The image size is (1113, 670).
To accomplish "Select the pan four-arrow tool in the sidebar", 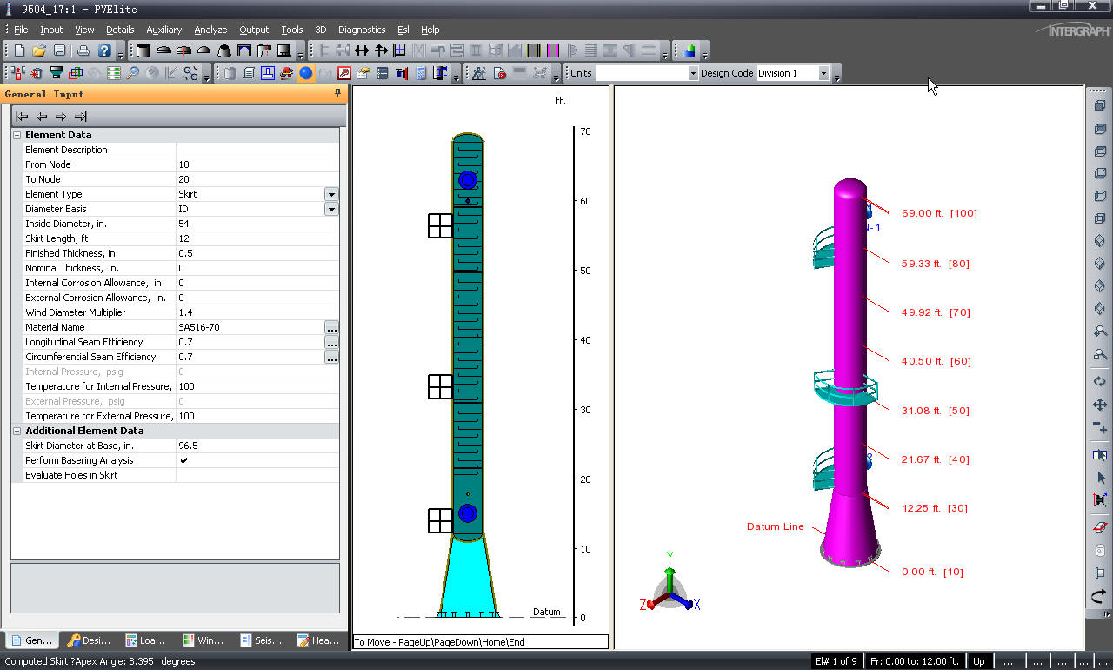I will click(1100, 405).
